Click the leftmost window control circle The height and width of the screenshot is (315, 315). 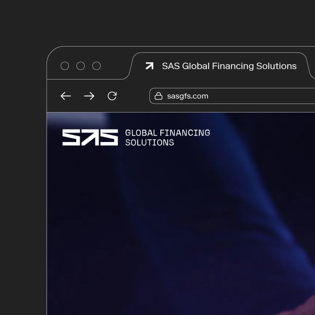(65, 66)
